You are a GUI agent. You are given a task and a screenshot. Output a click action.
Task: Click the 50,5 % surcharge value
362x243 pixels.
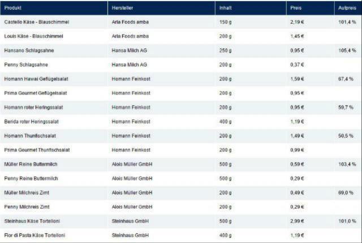click(x=346, y=136)
